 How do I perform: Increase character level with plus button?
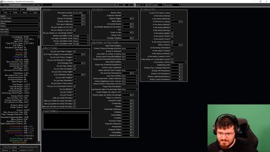pyautogui.click(x=146, y=5)
